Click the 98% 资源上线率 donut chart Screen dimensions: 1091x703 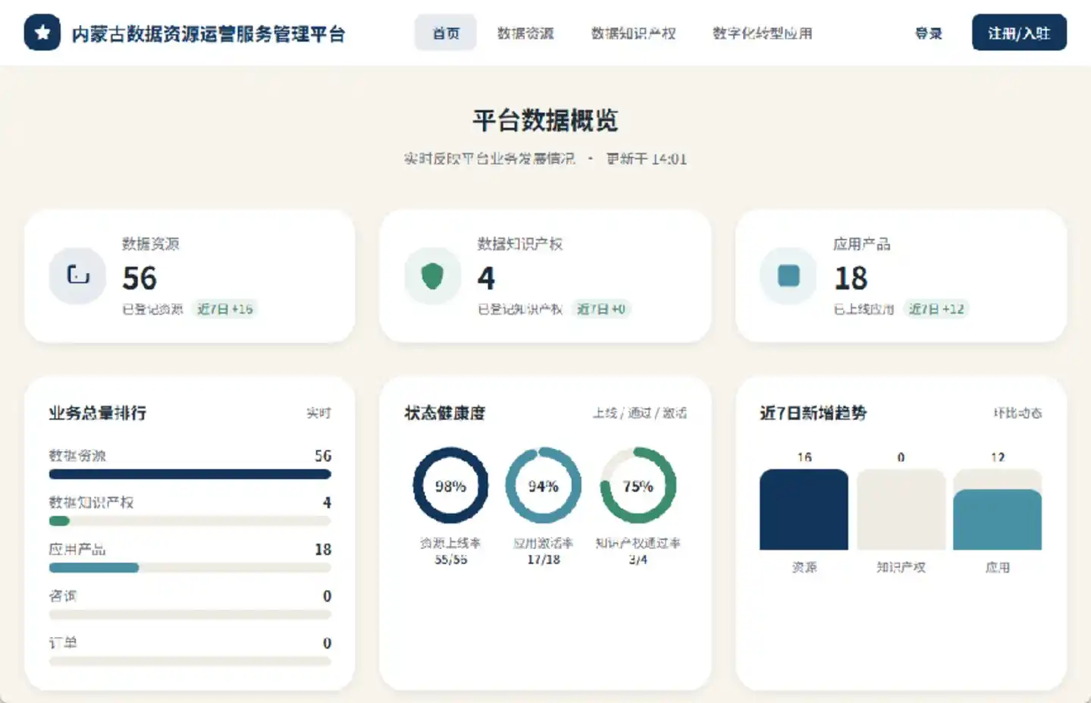pos(450,485)
